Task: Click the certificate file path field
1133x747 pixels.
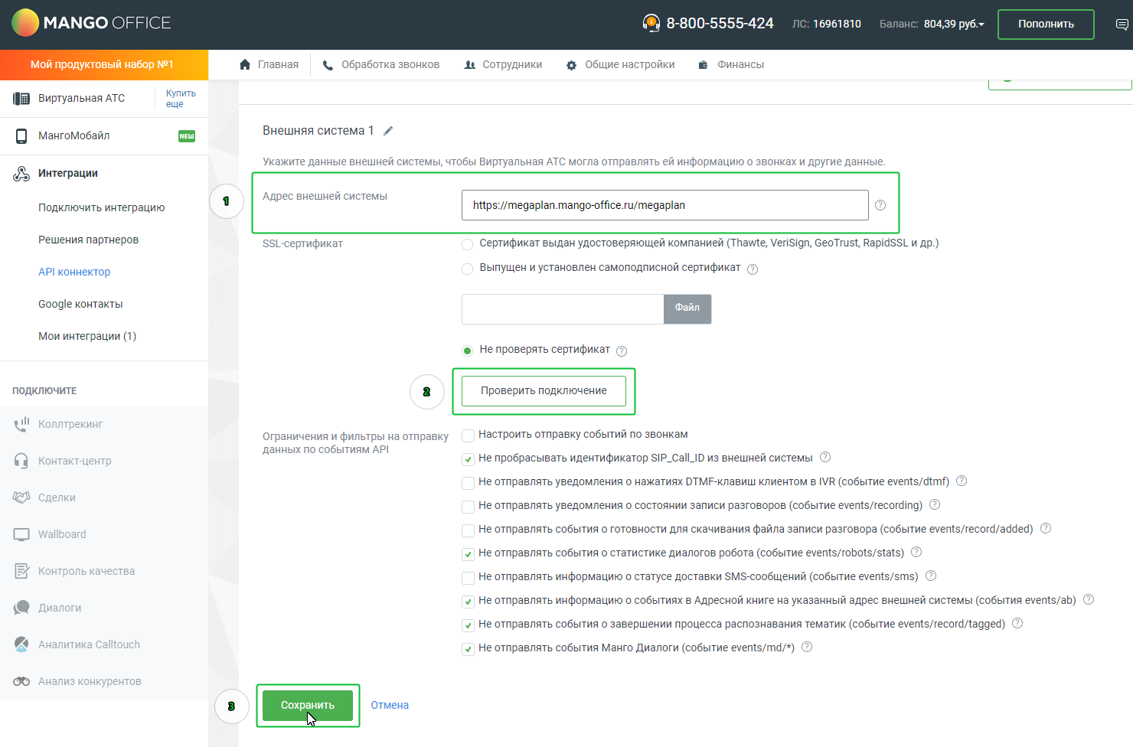Action: coord(563,308)
